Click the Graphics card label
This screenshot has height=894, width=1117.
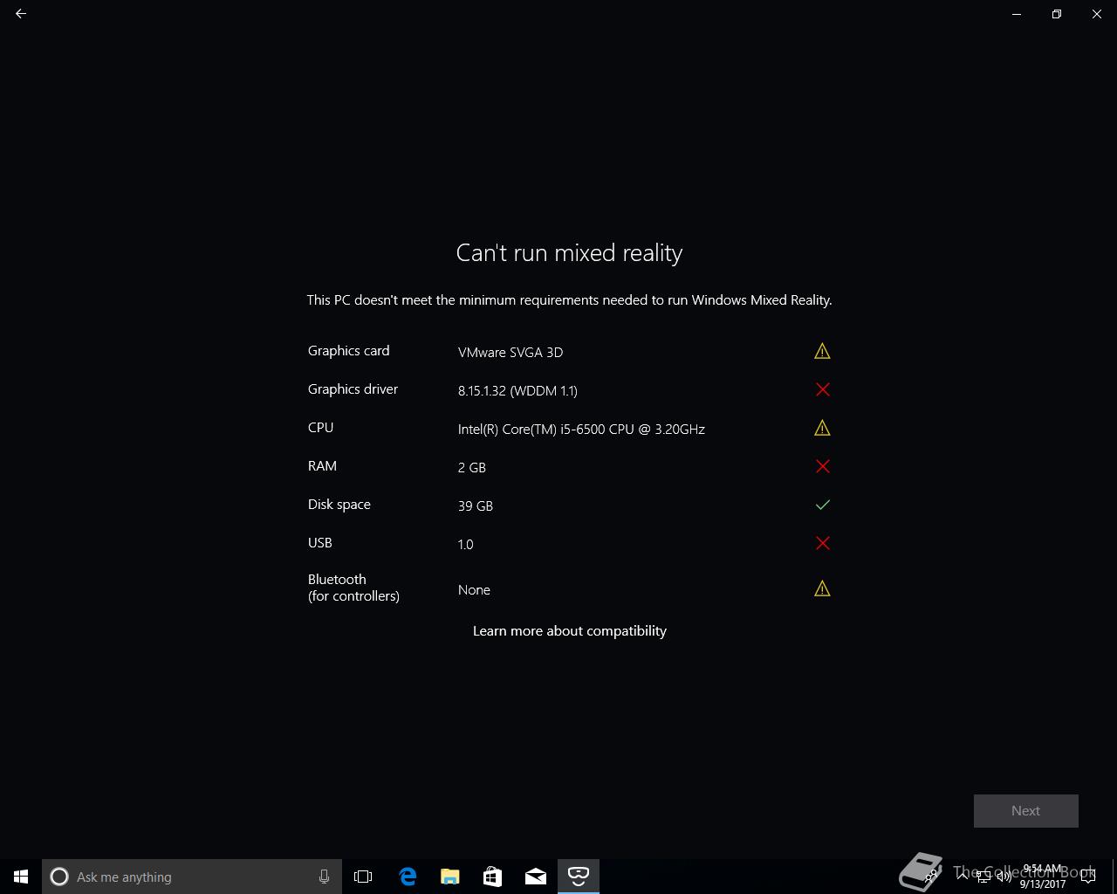pos(349,351)
